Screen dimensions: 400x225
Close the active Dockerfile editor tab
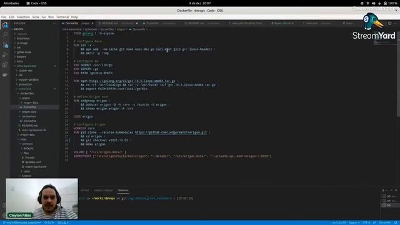[x=92, y=23]
